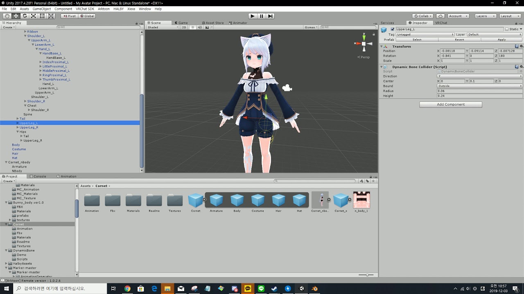
Task: Adjust the asset thumbnail size slider
Action: click(366, 275)
